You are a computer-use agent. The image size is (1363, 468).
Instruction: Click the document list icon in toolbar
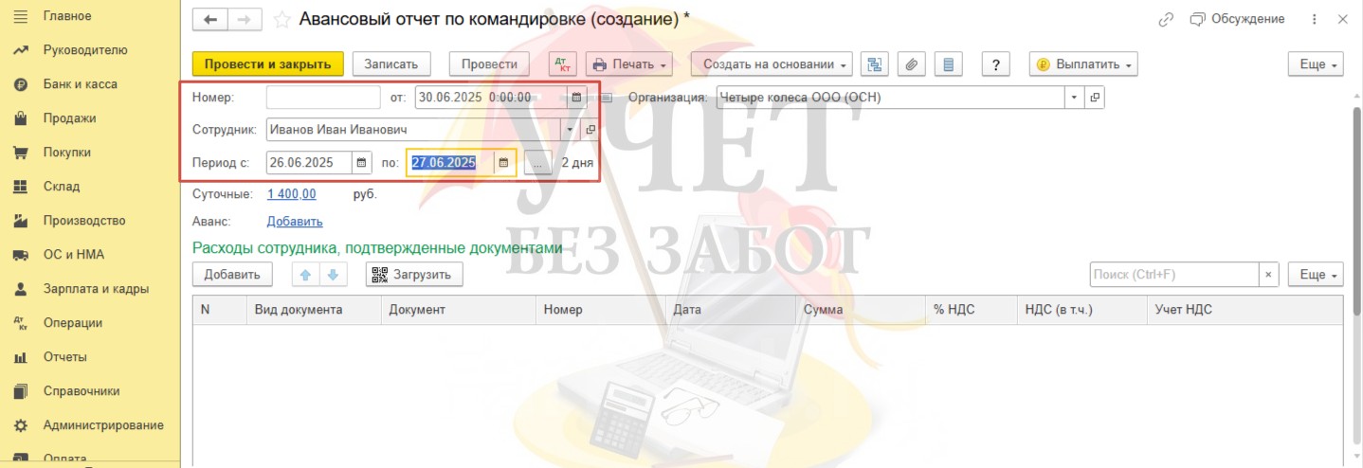[948, 64]
